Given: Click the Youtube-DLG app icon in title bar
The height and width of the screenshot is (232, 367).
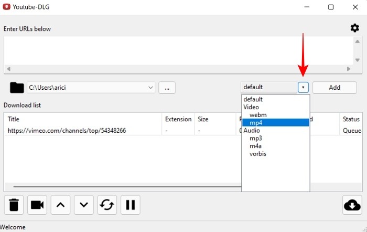Looking at the screenshot, I should tap(6, 7).
